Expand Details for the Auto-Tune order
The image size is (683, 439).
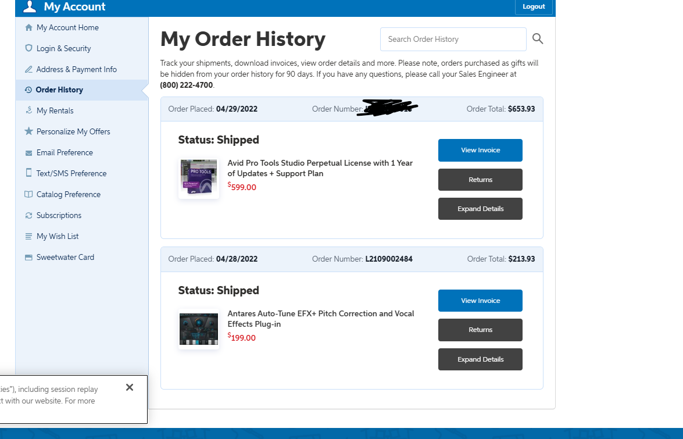pyautogui.click(x=480, y=359)
